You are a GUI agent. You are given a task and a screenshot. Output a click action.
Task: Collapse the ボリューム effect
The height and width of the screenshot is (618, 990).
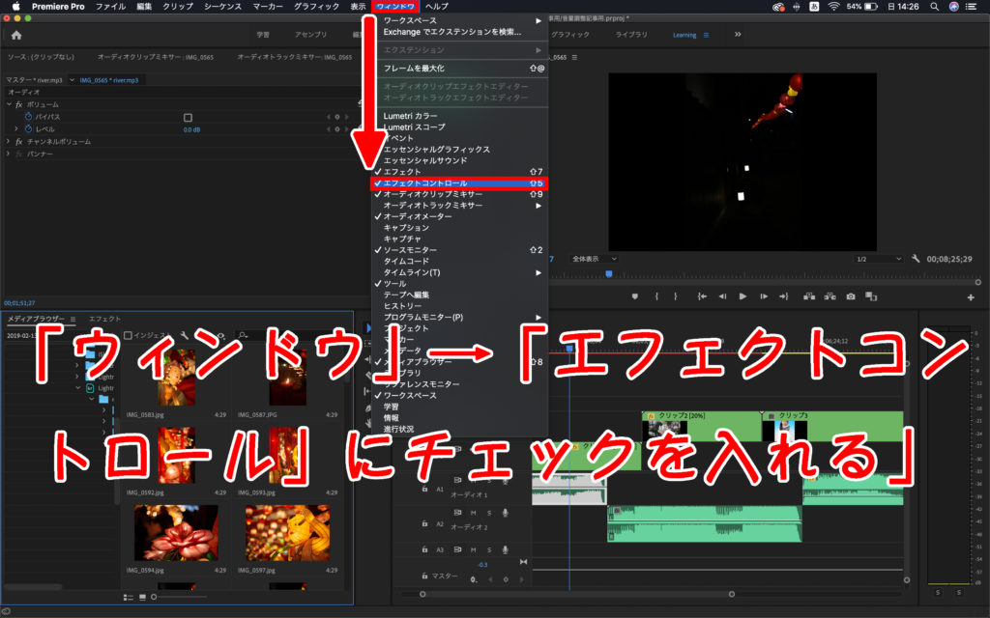click(9, 104)
